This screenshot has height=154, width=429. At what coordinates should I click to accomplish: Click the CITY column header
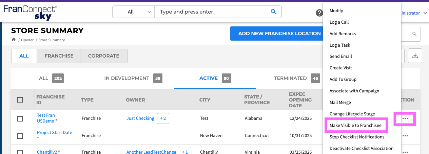(205, 100)
